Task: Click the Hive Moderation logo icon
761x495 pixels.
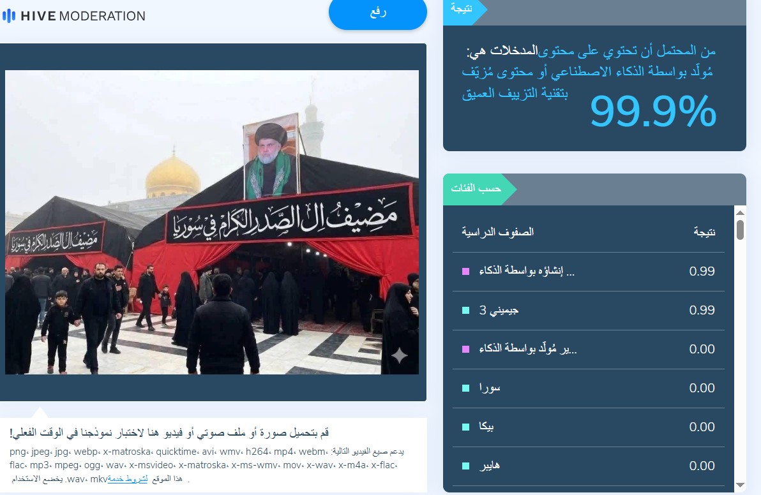Action: coord(9,16)
